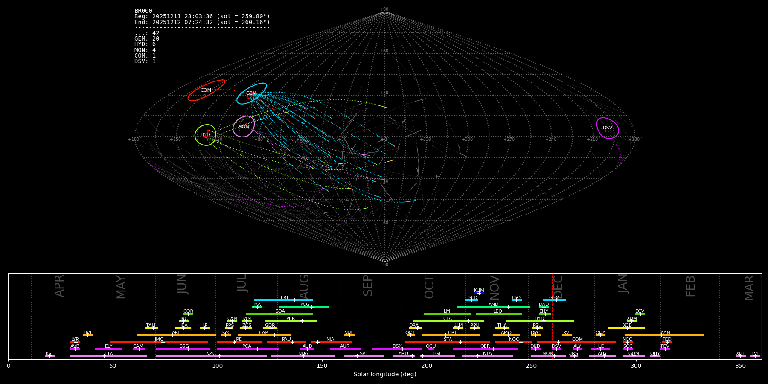
Task: Click the red COM radiant ellipse on sky map
Action: [x=207, y=90]
